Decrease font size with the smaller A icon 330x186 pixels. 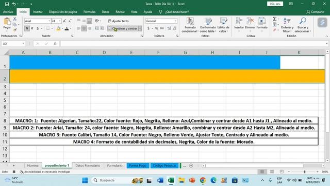[70, 21]
